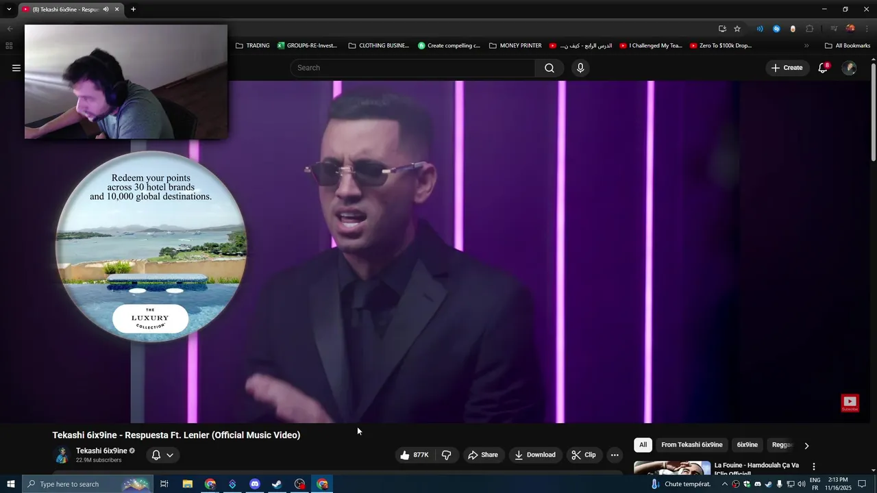Viewport: 877px width, 493px height.
Task: Click the La Fouine video thumbnail
Action: pos(672,468)
